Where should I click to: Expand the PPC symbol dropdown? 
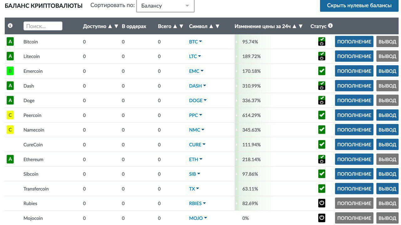coord(195,115)
